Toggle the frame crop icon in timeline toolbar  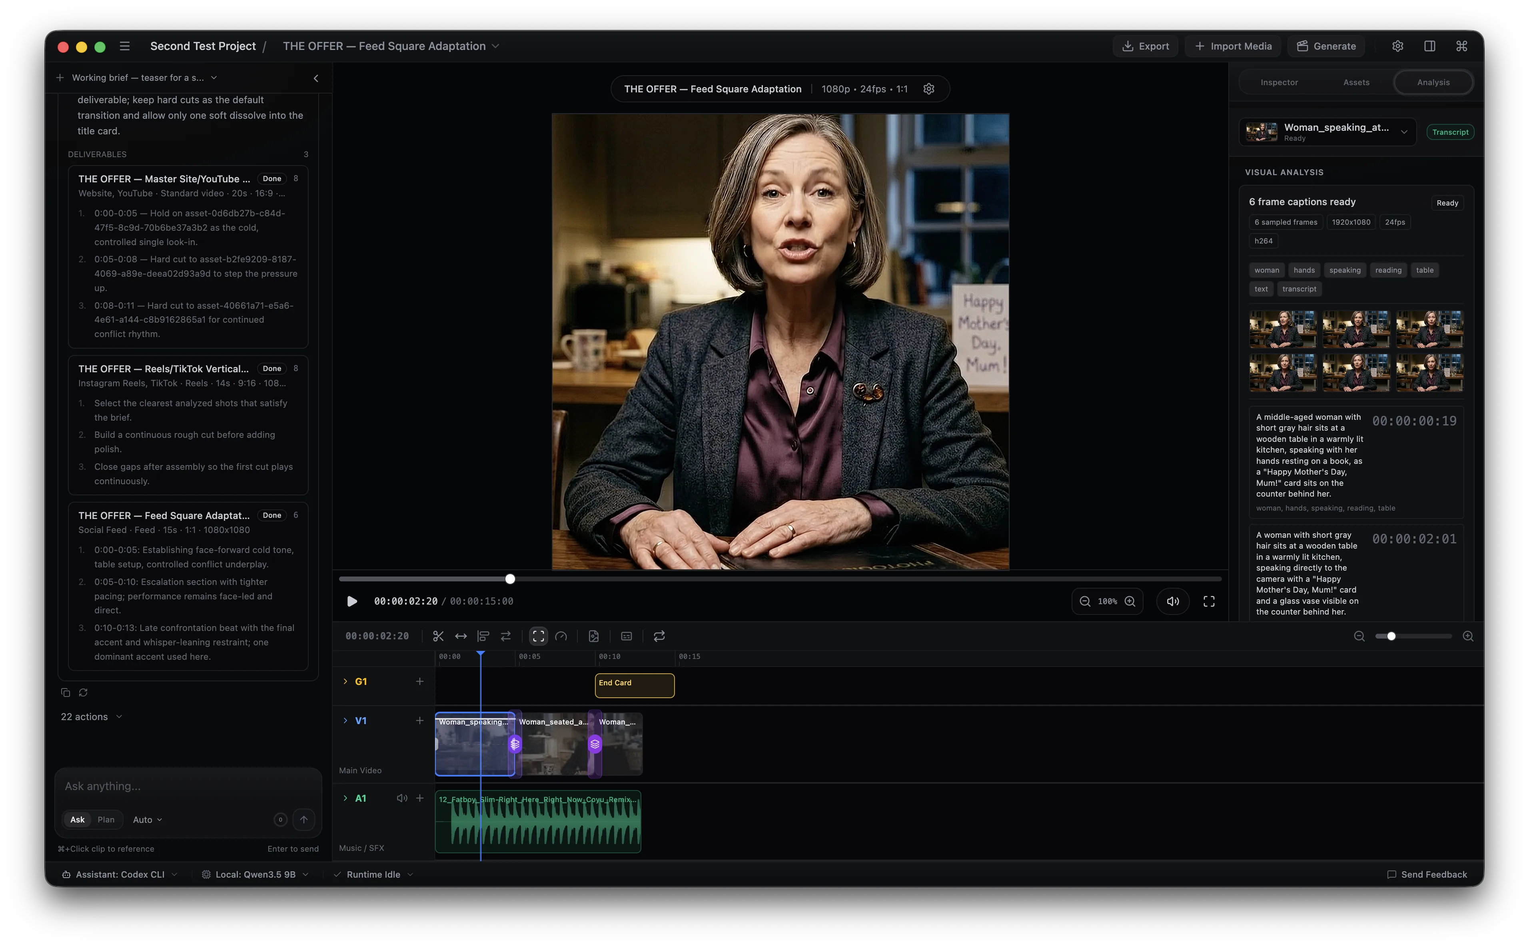[538, 636]
